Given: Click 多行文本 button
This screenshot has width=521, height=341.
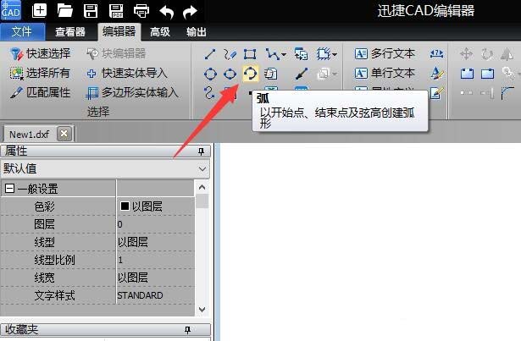Looking at the screenshot, I should 385,53.
